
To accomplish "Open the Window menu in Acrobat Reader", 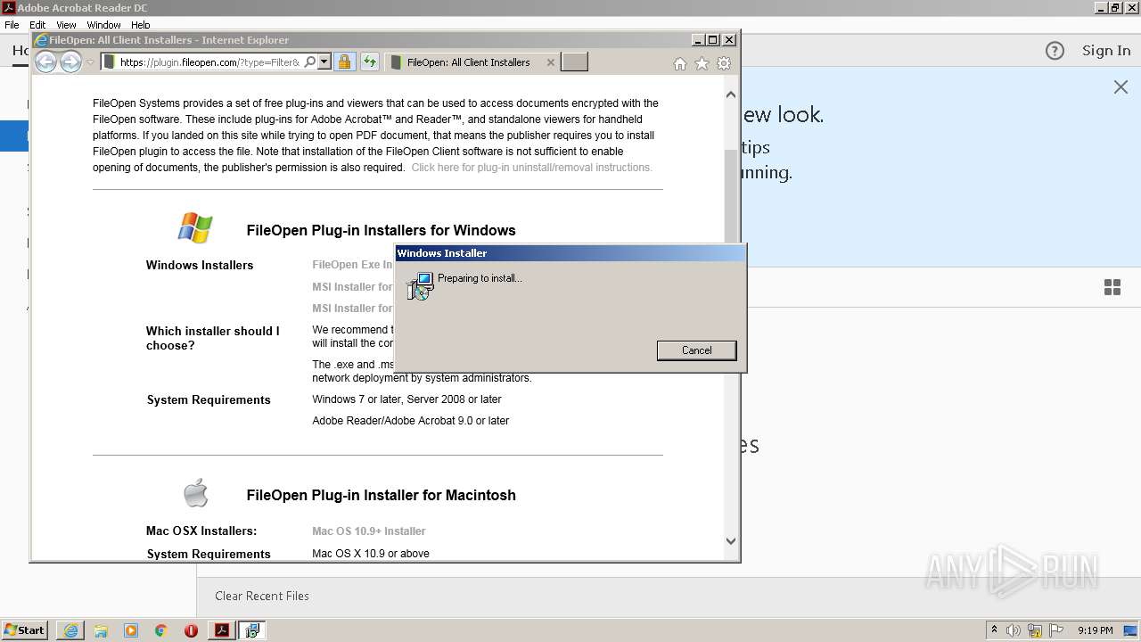I will click(x=103, y=25).
